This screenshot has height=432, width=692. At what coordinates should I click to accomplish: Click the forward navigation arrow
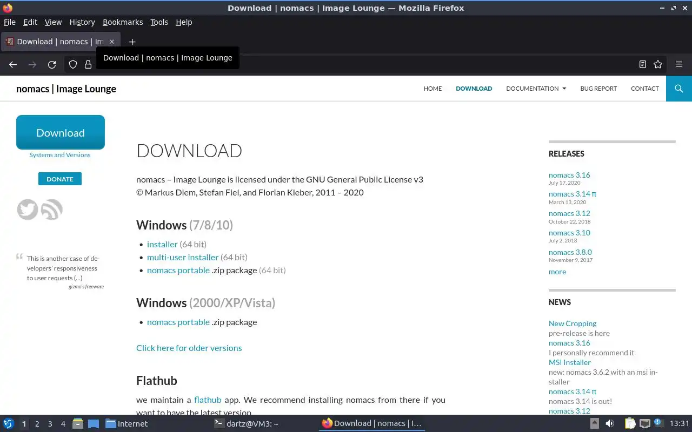[32, 64]
